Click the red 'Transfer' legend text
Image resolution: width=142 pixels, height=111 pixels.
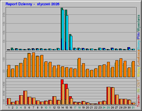pyautogui.click(x=138, y=101)
